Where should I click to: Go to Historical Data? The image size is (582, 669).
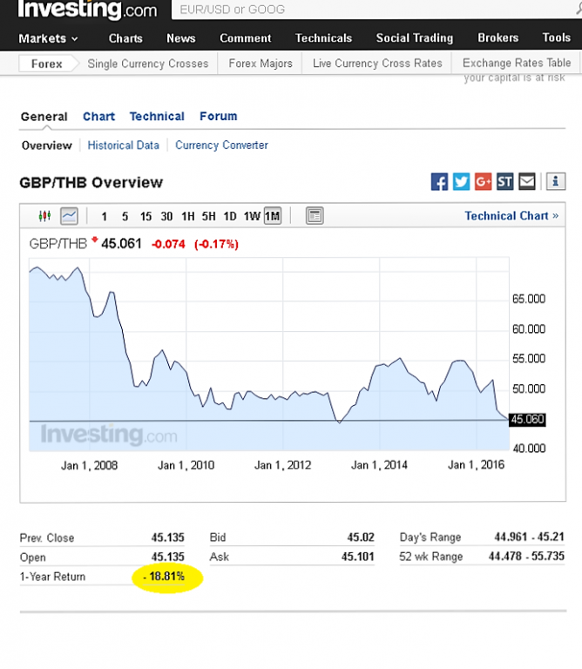123,145
